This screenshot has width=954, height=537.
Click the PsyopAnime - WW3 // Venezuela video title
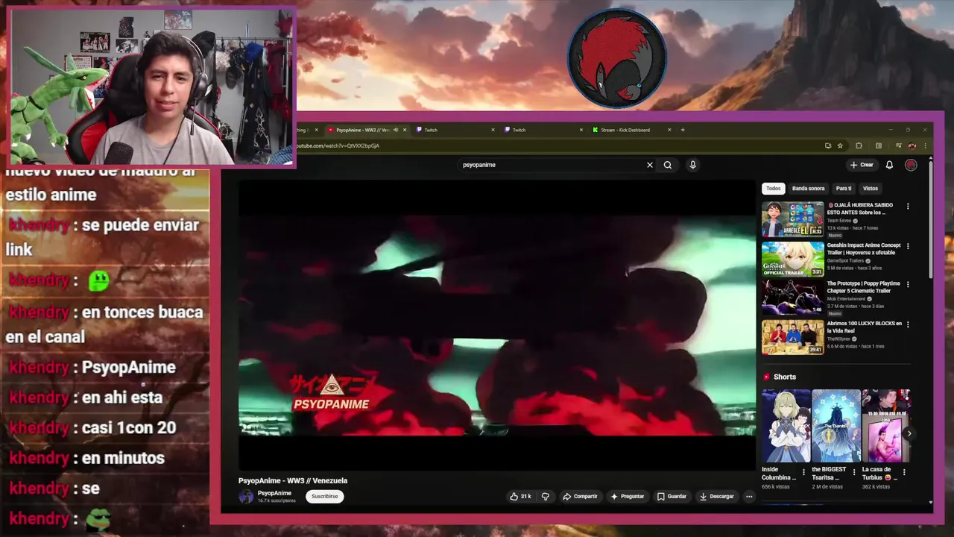(293, 480)
